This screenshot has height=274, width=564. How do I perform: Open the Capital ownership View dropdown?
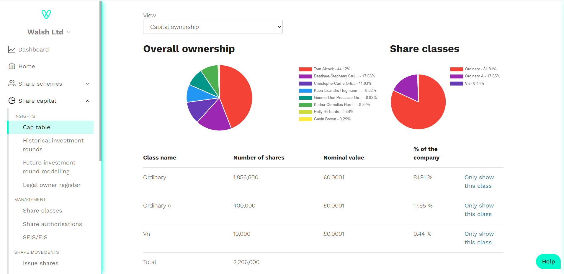click(x=213, y=27)
